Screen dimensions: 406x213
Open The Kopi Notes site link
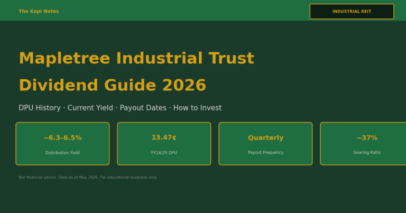tap(39, 11)
